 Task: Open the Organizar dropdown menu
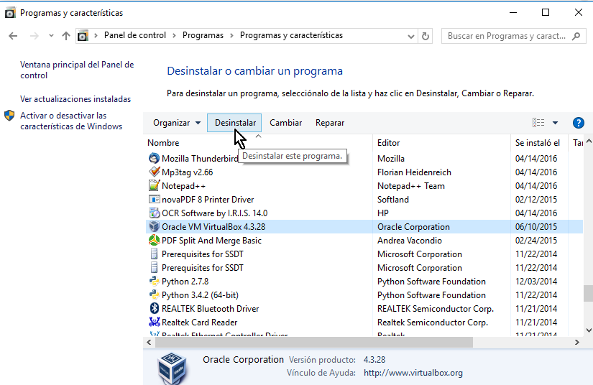point(176,123)
